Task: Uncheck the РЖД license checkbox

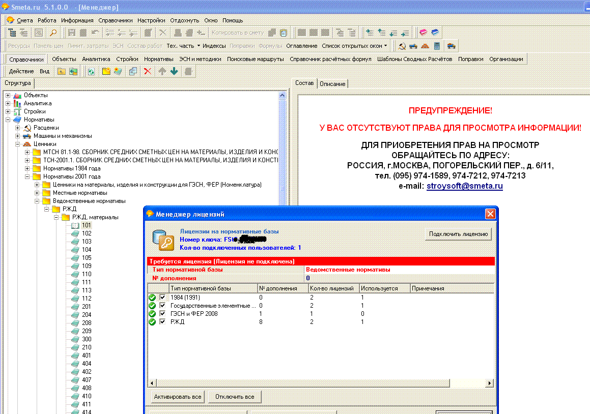Action: click(x=162, y=321)
